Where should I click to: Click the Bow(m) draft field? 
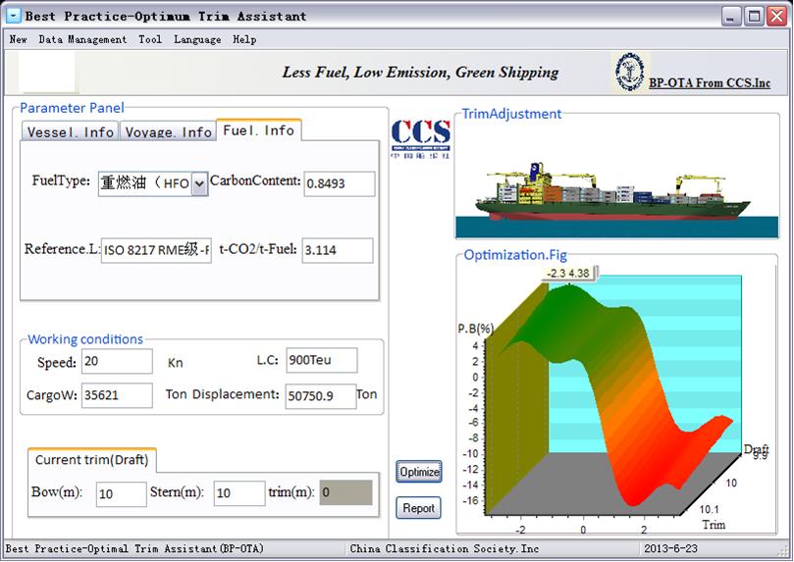click(x=121, y=493)
